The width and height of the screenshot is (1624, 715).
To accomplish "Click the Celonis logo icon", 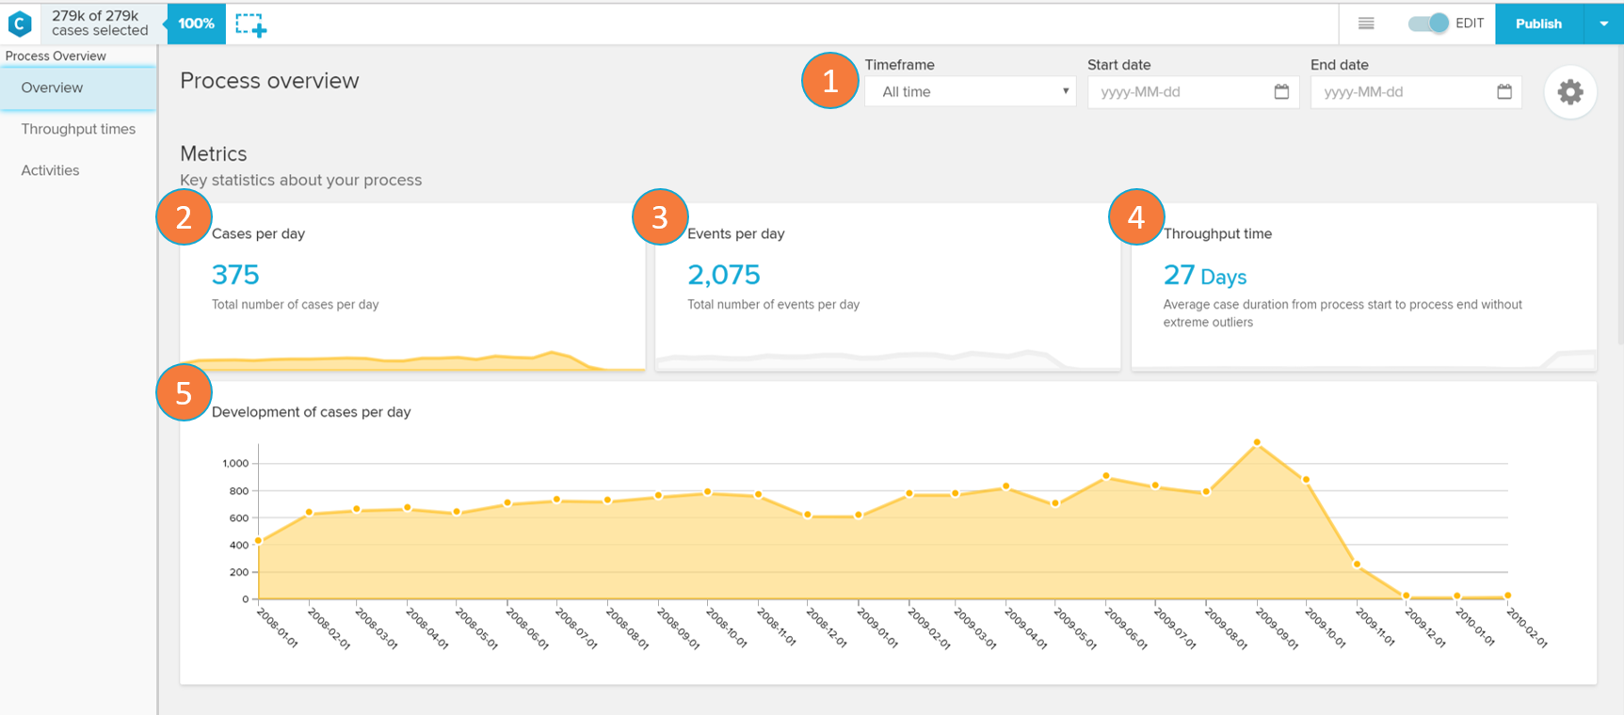I will coord(20,24).
